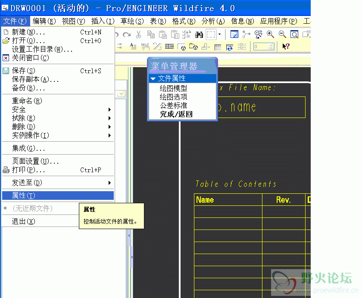Expand the 发送至(D) submenu
The height and width of the screenshot is (298, 362).
[58, 183]
